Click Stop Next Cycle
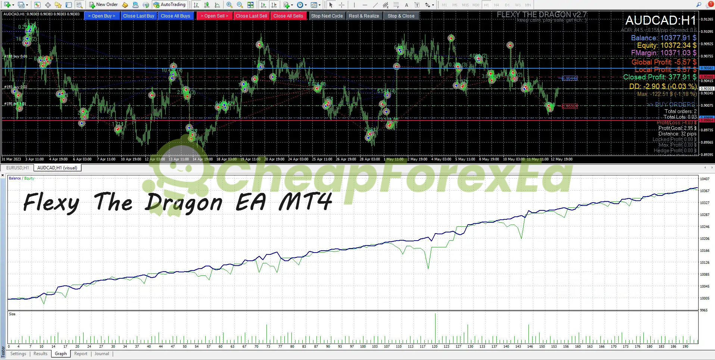 coord(327,16)
